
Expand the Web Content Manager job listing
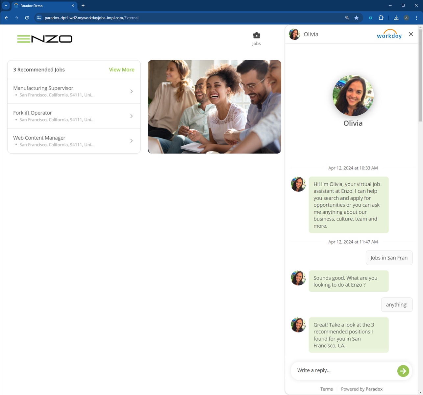[x=131, y=141]
